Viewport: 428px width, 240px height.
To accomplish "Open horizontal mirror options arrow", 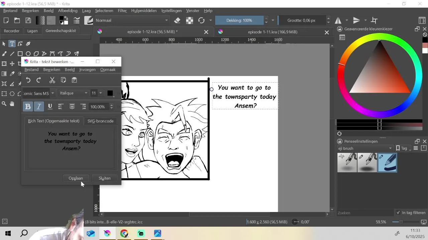I will (347, 20).
